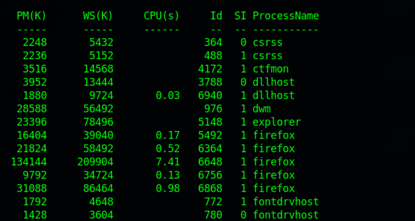
Task: Click the WS(K) column header
Action: (x=98, y=16)
